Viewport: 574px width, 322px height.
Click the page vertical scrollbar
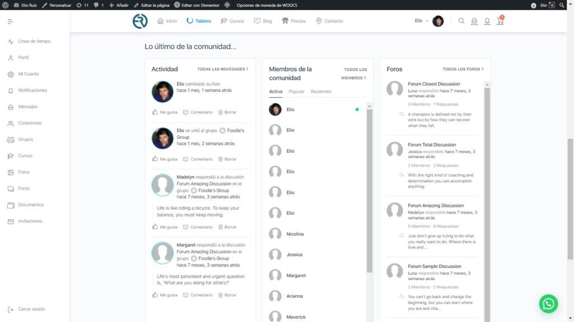pos(570,199)
